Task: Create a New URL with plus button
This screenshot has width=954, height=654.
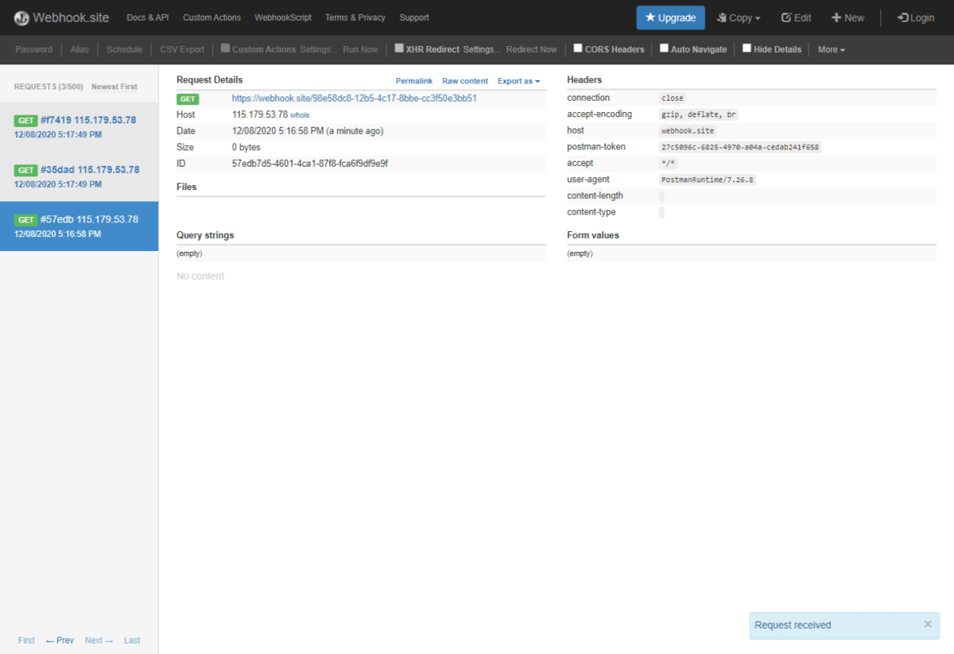Action: click(847, 17)
